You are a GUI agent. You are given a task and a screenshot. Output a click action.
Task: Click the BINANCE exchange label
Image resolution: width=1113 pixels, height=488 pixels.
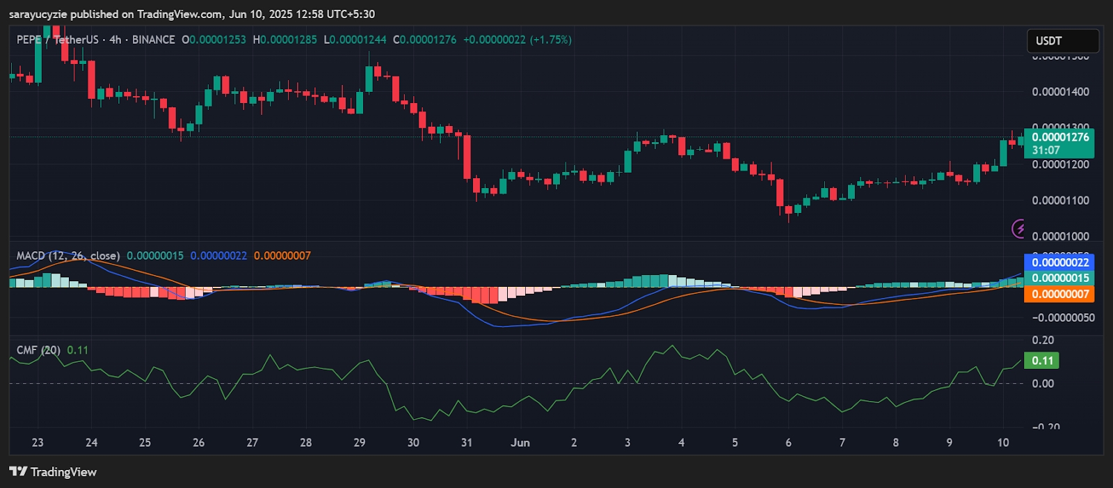coord(154,40)
